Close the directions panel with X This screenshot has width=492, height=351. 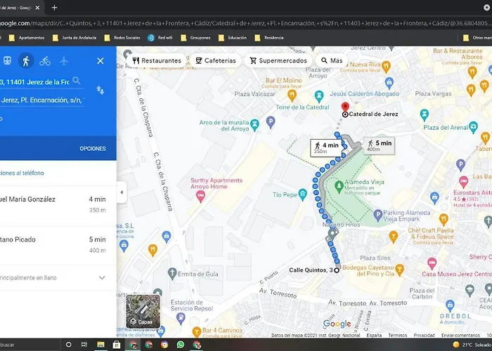[100, 61]
